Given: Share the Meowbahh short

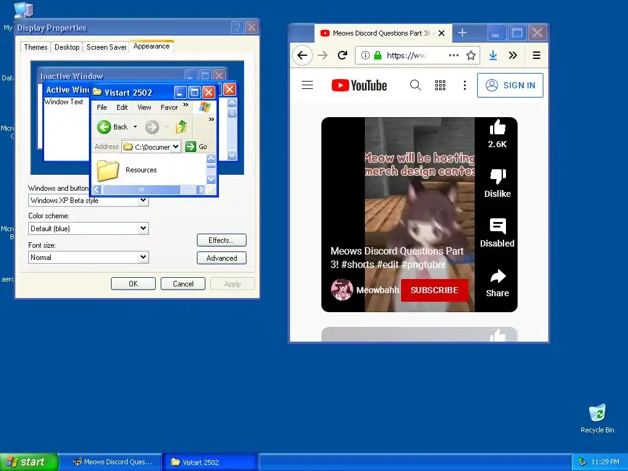Looking at the screenshot, I should tap(497, 276).
